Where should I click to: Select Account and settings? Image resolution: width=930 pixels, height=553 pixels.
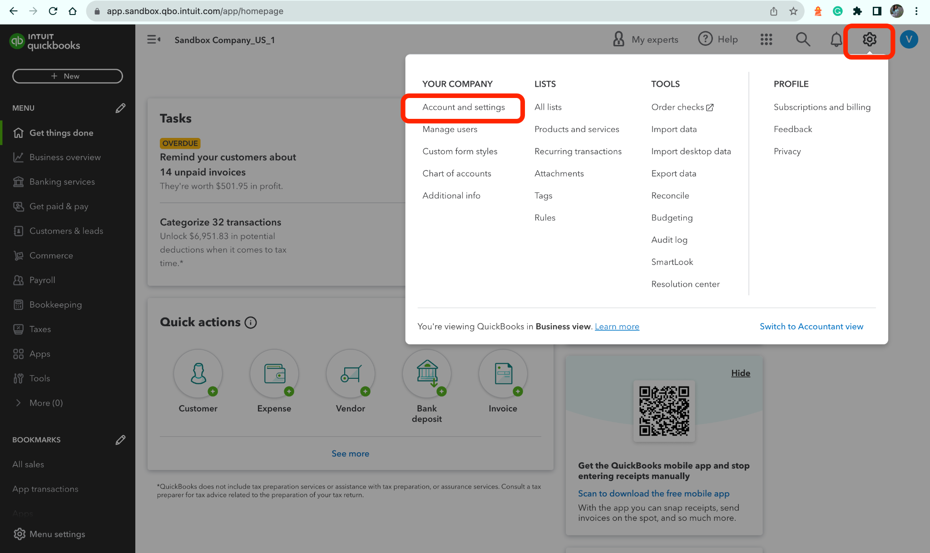coord(464,107)
